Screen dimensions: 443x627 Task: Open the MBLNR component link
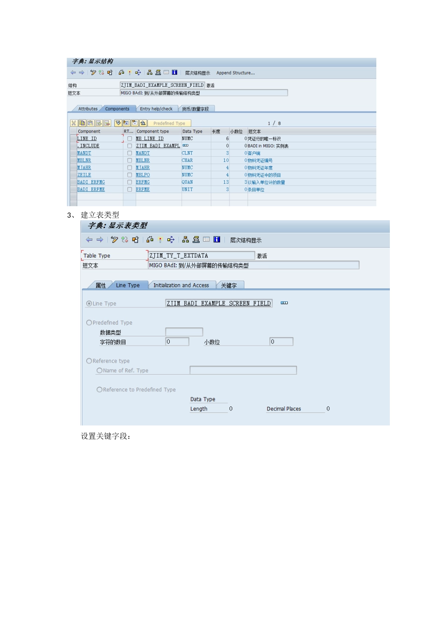pyautogui.click(x=84, y=160)
